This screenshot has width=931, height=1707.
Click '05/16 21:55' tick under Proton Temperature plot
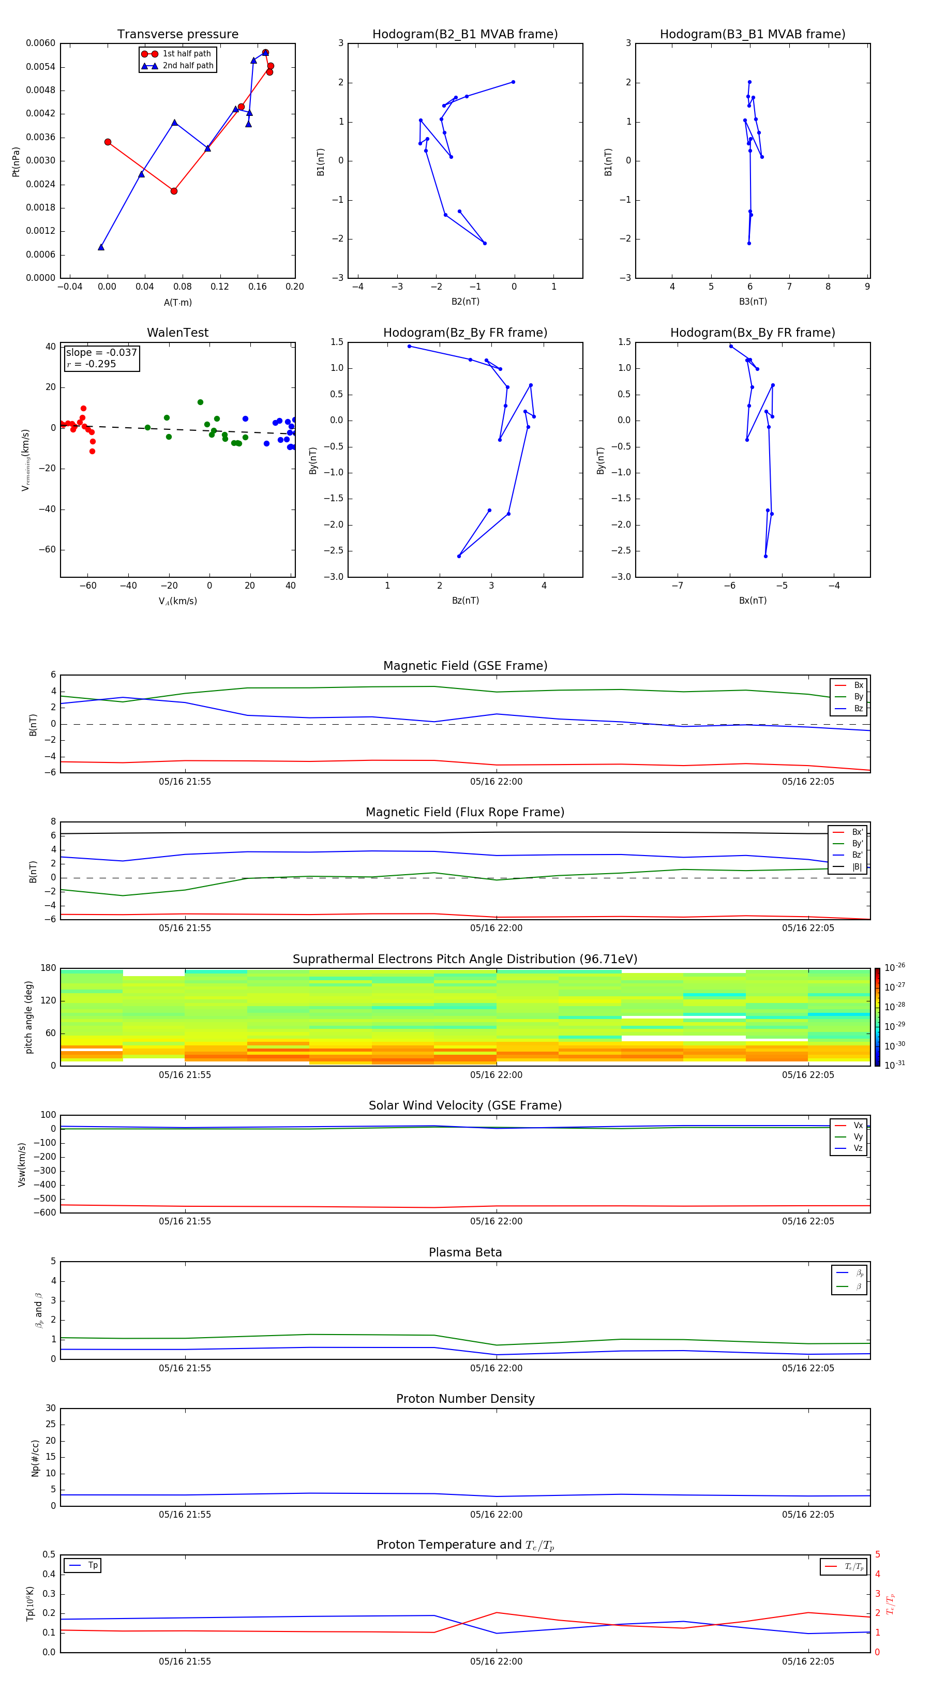tap(185, 1661)
